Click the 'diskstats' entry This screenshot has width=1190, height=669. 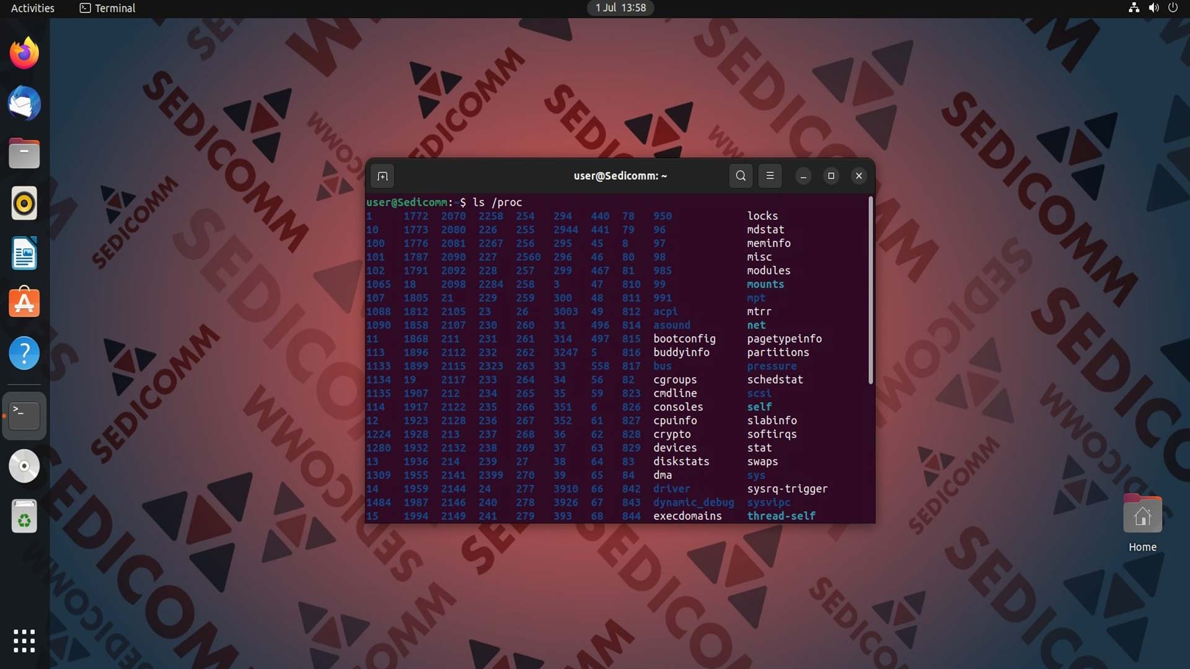(681, 461)
